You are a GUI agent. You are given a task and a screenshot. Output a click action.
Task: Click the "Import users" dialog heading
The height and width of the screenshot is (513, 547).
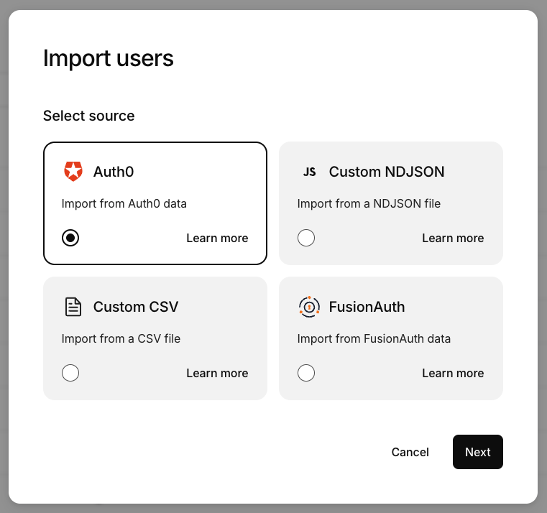tap(108, 58)
